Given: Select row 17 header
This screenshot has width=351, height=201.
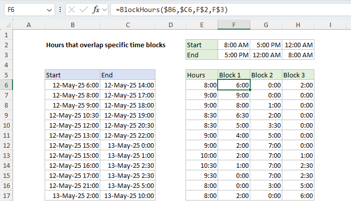Looking at the screenshot, I should pyautogui.click(x=6, y=195).
